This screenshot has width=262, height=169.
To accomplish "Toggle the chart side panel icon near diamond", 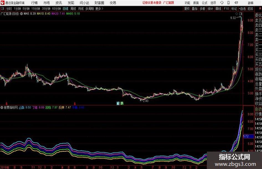I will 241,14.
